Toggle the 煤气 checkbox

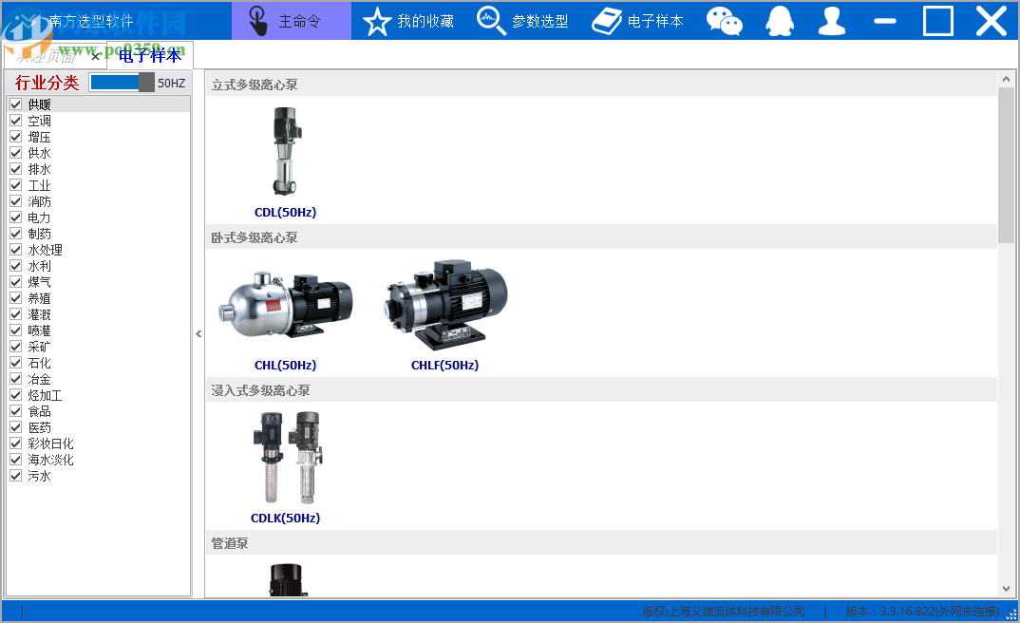pos(16,282)
